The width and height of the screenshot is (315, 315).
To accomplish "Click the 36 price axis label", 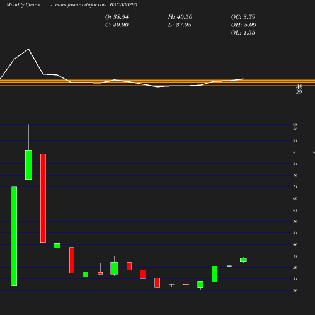I will (295, 268).
